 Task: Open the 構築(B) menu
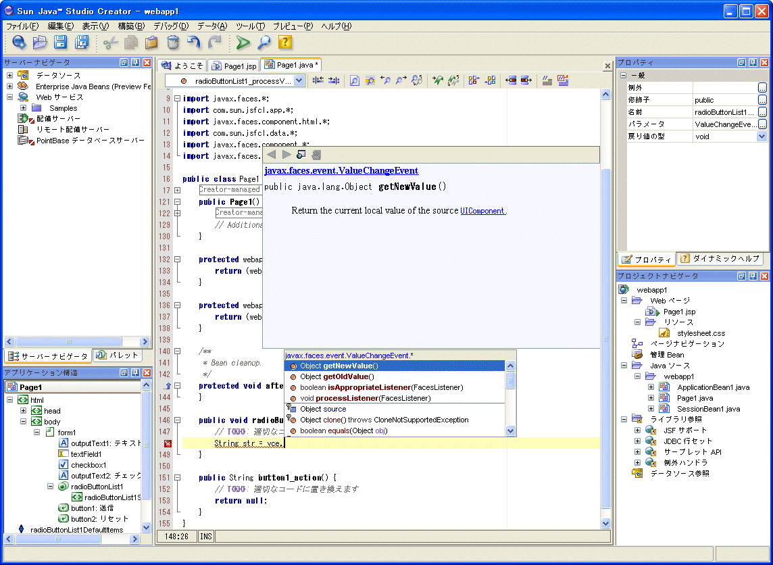131,26
